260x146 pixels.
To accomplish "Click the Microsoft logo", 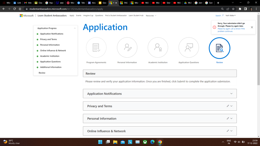I will [27, 16].
